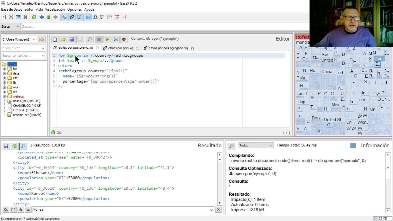The width and height of the screenshot is (393, 221).
Task: Toggle the Map visualization view button
Action: pos(88,17)
